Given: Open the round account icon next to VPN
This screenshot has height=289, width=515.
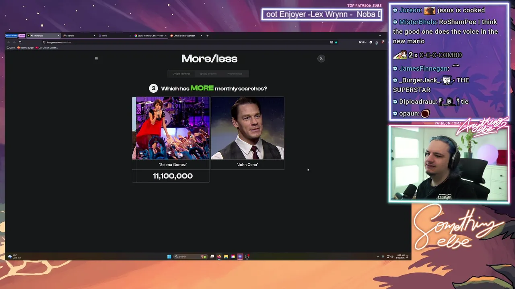Looking at the screenshot, I should 371,42.
